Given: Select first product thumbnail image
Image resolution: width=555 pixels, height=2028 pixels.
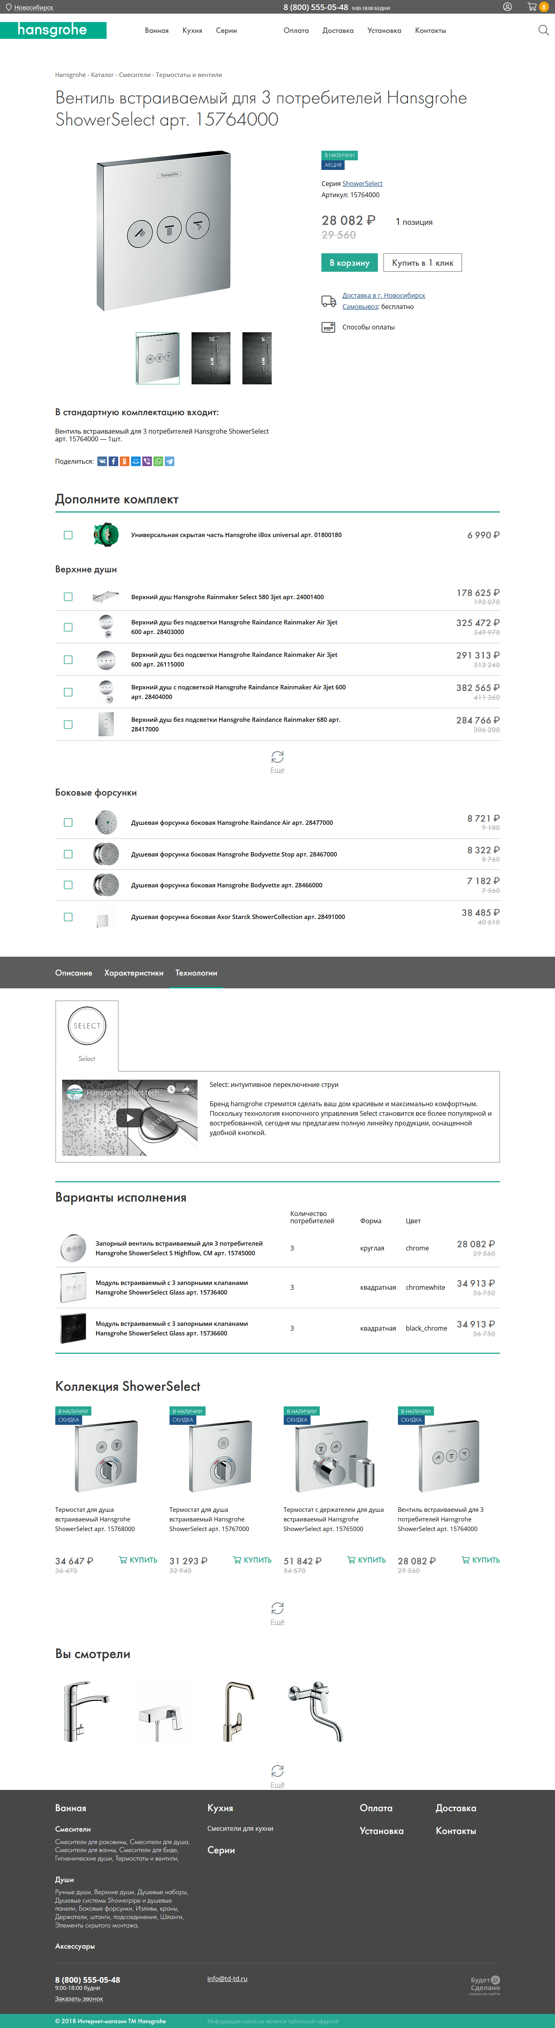Looking at the screenshot, I should (157, 358).
